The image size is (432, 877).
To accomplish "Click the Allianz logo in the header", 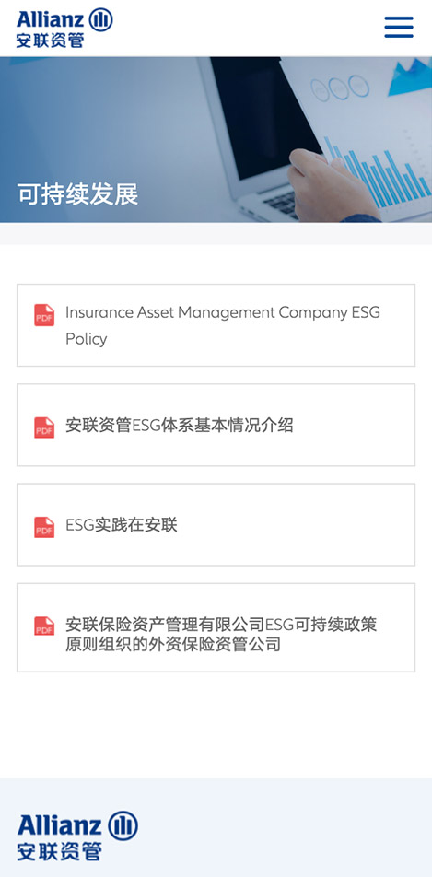I will point(64,28).
